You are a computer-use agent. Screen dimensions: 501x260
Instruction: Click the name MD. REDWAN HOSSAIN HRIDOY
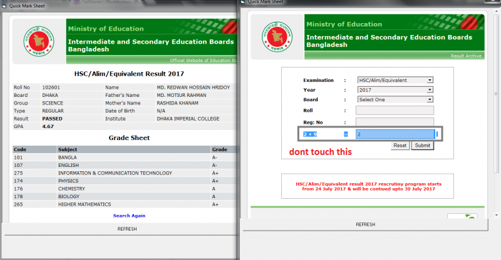click(194, 87)
